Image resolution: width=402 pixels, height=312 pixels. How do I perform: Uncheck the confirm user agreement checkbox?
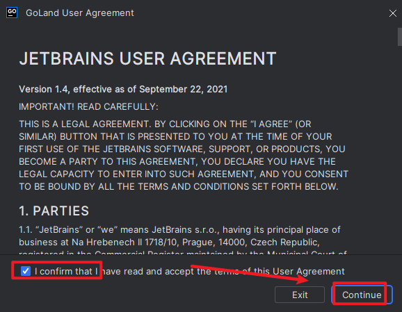[26, 271]
